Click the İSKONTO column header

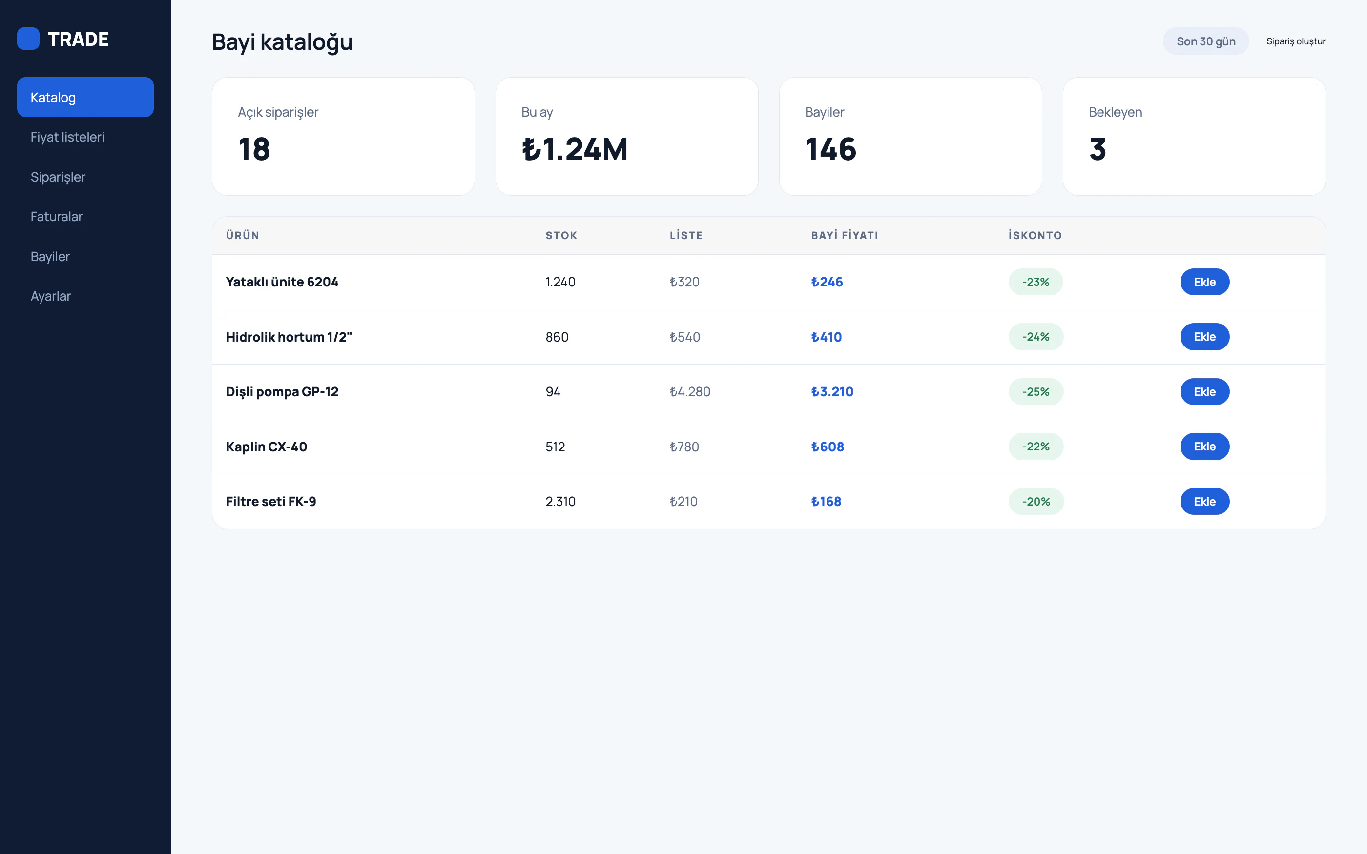point(1035,236)
